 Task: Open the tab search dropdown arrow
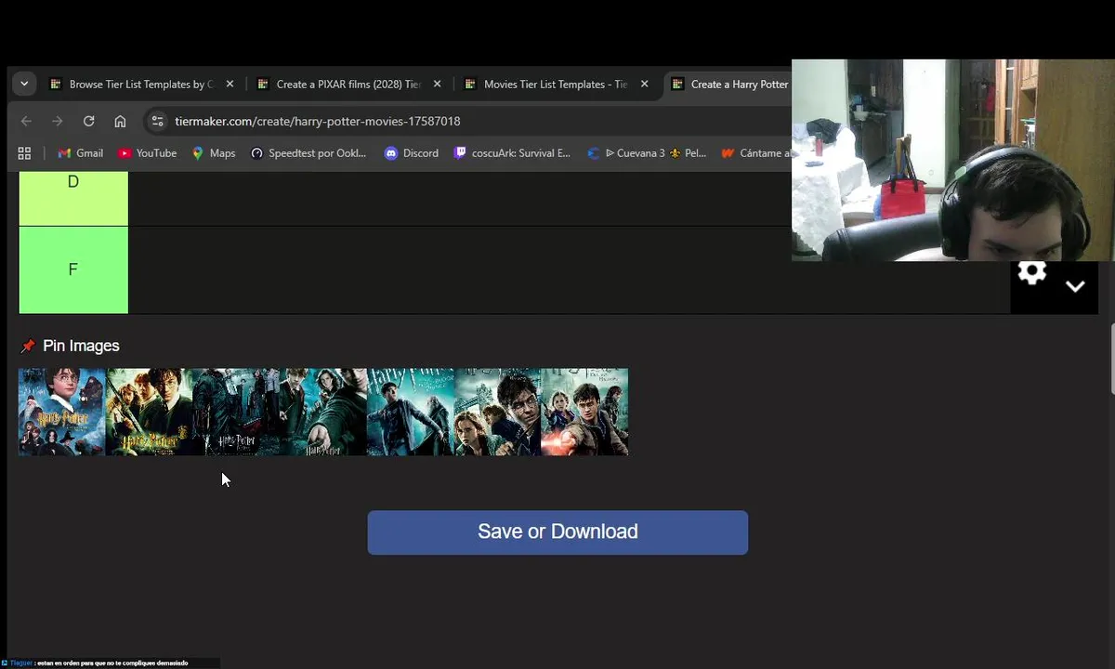pos(24,84)
